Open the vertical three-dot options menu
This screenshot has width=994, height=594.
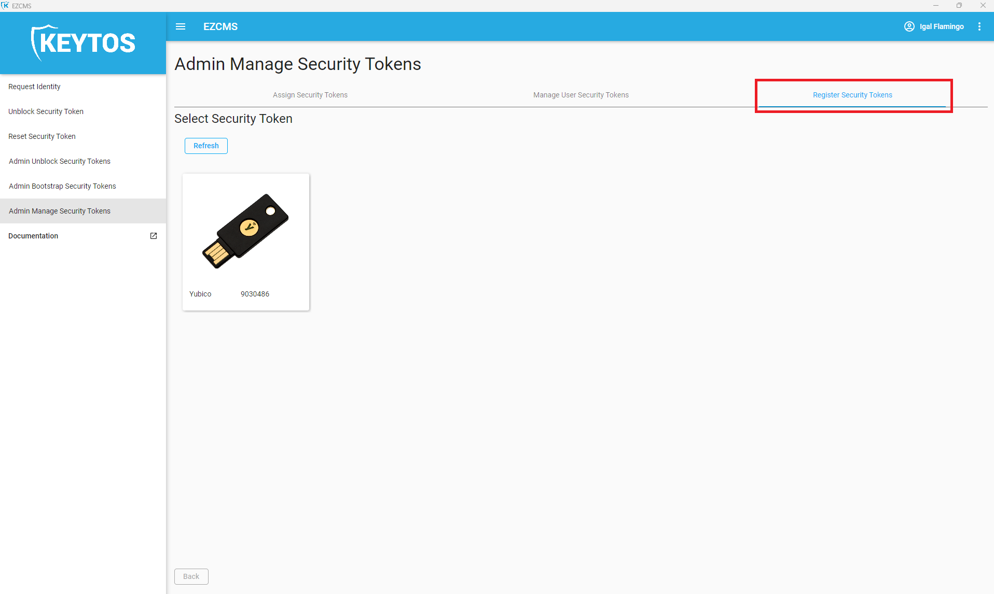tap(979, 26)
